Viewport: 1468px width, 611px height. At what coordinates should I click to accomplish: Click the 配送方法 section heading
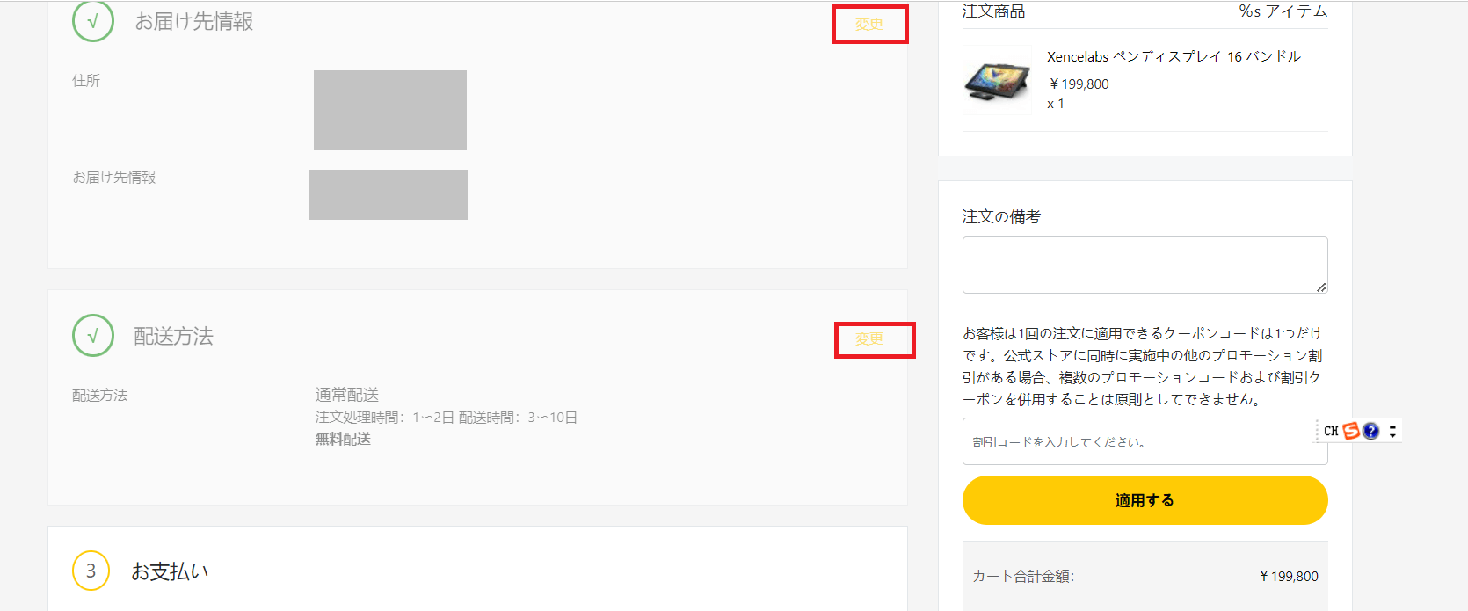[173, 336]
